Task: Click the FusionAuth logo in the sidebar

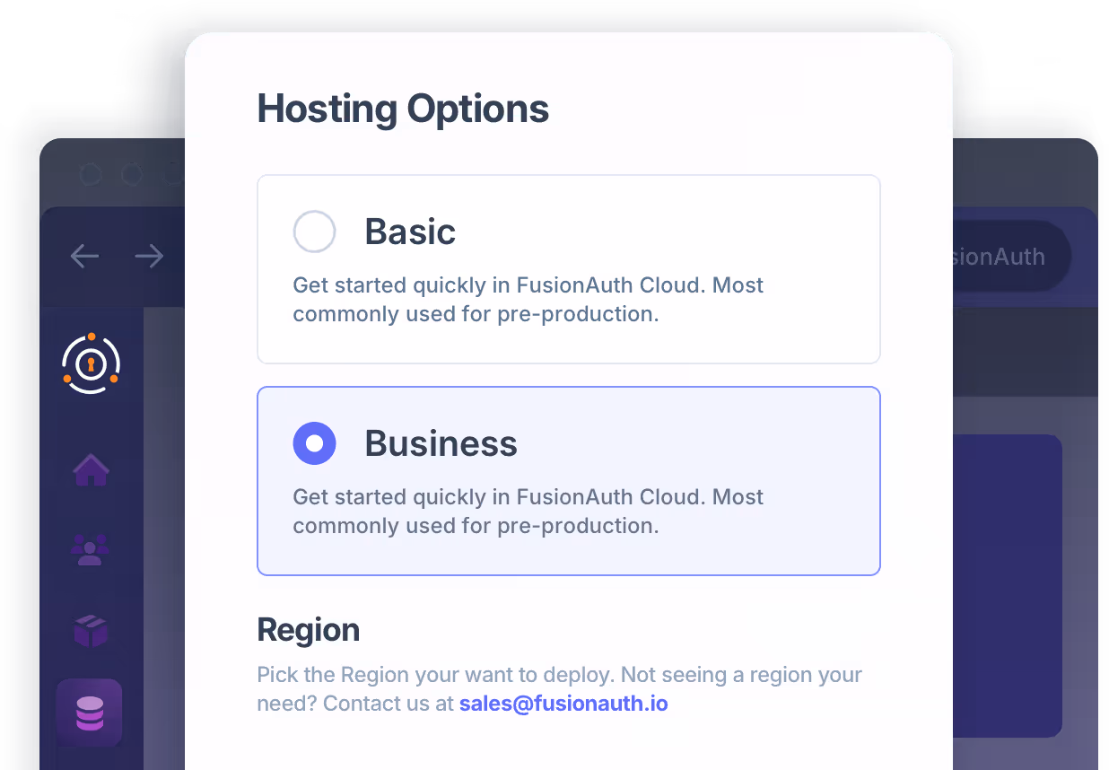Action: [x=91, y=363]
